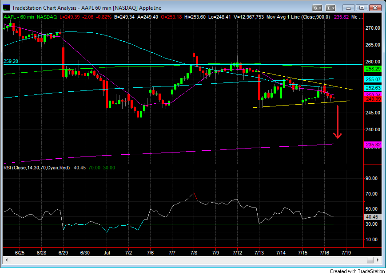This screenshot has height=274, width=386.
Task: Close the Chart Analysis window
Action: pyautogui.click(x=375, y=8)
